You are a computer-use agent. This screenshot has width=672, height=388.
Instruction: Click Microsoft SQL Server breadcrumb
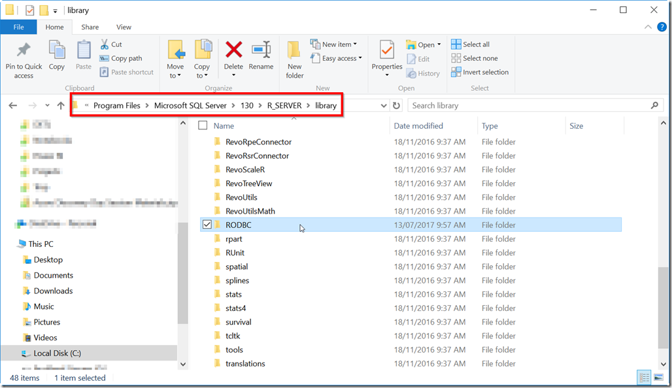pyautogui.click(x=190, y=105)
